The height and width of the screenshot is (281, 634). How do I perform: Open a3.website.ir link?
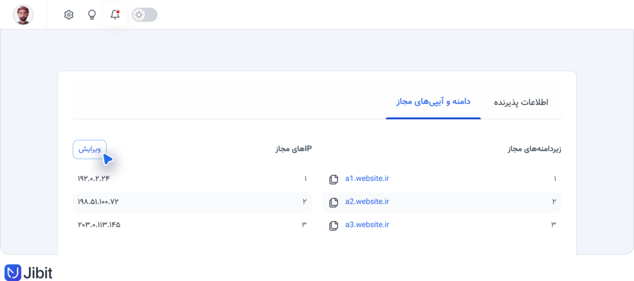[x=367, y=225]
